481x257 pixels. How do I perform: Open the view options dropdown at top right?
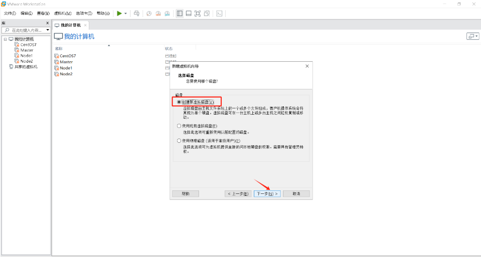click(x=473, y=36)
